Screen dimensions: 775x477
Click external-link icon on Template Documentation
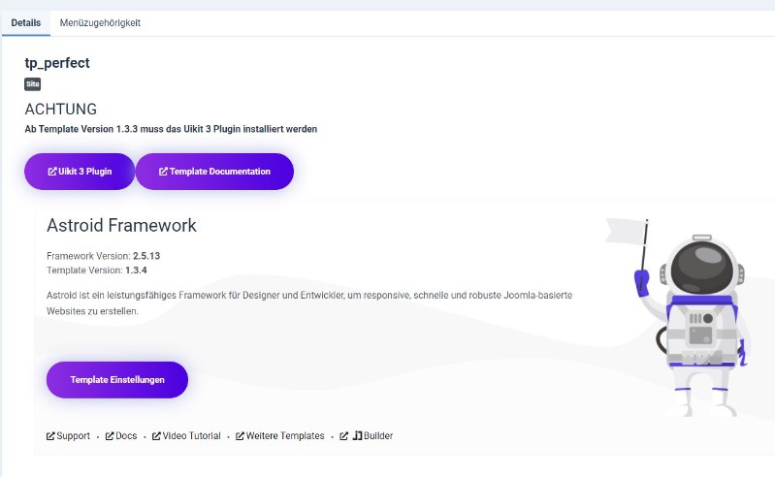point(163,172)
